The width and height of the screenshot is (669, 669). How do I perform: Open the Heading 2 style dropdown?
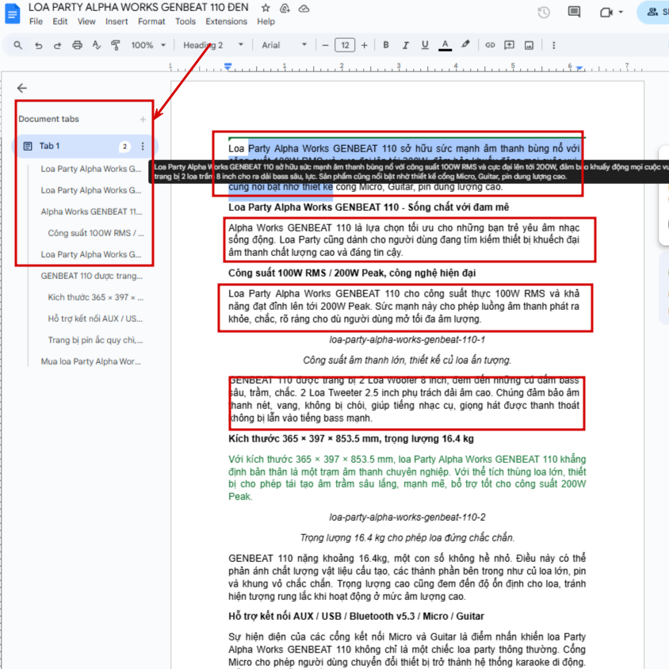click(213, 45)
